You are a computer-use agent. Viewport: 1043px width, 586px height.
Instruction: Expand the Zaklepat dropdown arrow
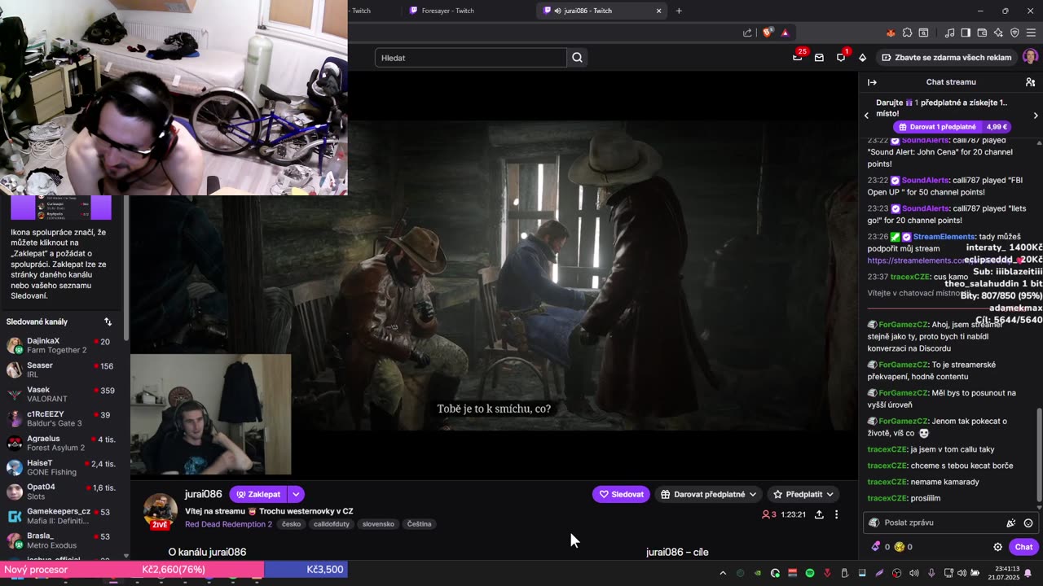coord(296,494)
